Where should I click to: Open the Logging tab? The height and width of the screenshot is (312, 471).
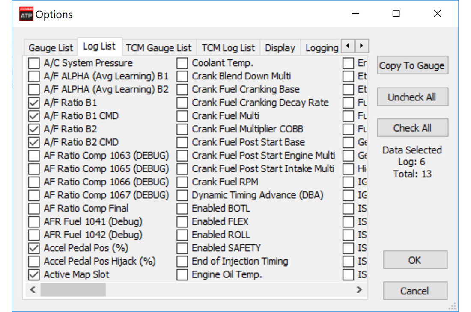[x=322, y=47]
